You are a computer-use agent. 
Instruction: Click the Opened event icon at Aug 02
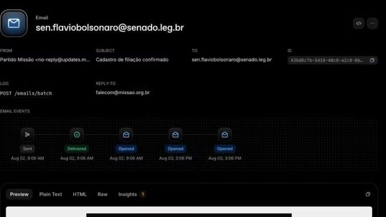pyautogui.click(x=126, y=135)
